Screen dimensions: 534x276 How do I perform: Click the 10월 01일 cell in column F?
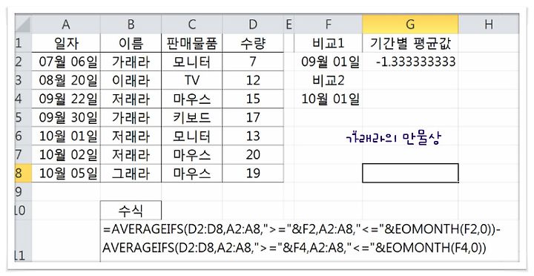pyautogui.click(x=329, y=99)
